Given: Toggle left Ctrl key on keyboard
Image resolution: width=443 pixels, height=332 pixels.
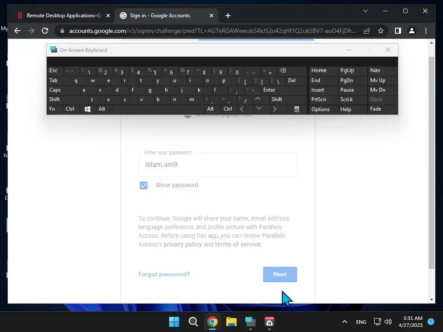Looking at the screenshot, I should [71, 109].
